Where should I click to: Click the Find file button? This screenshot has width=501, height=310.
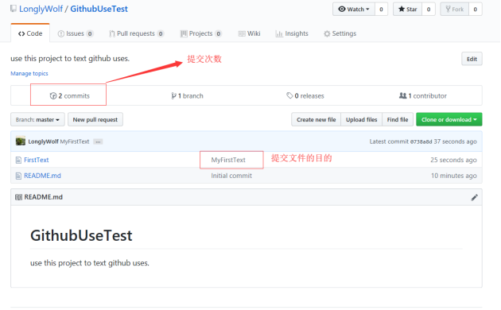click(x=398, y=119)
